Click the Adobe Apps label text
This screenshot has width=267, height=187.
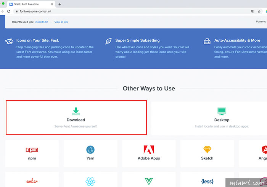[x=149, y=158]
